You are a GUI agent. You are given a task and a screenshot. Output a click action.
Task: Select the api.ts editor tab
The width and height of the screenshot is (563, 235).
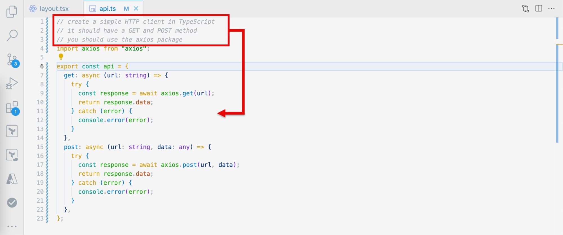(107, 9)
